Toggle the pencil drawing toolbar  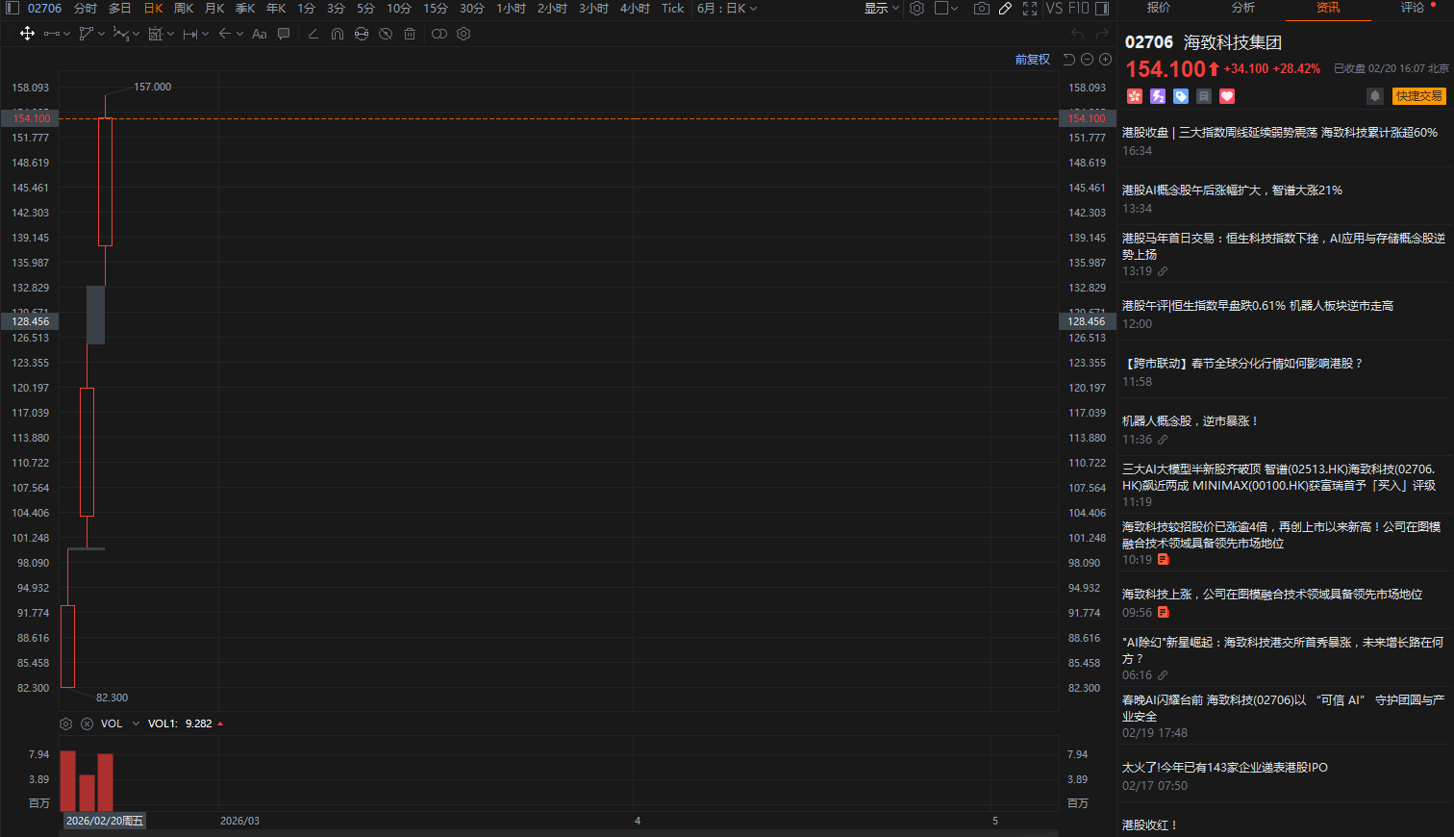[x=1005, y=8]
